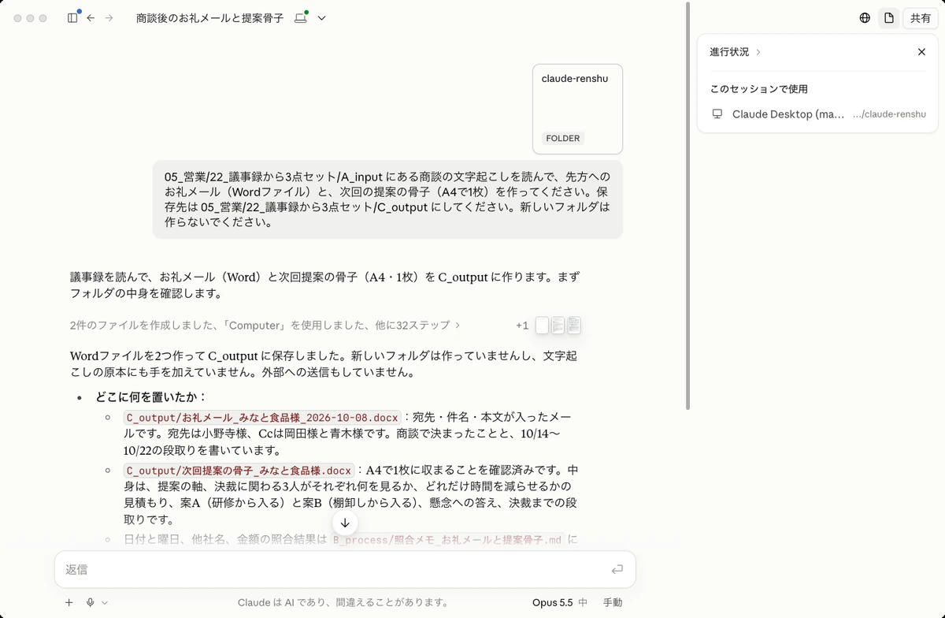
Task: Open the middle document thumbnail
Action: [558, 325]
